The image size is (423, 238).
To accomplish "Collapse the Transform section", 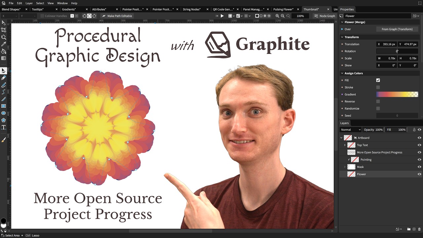I will click(342, 37).
